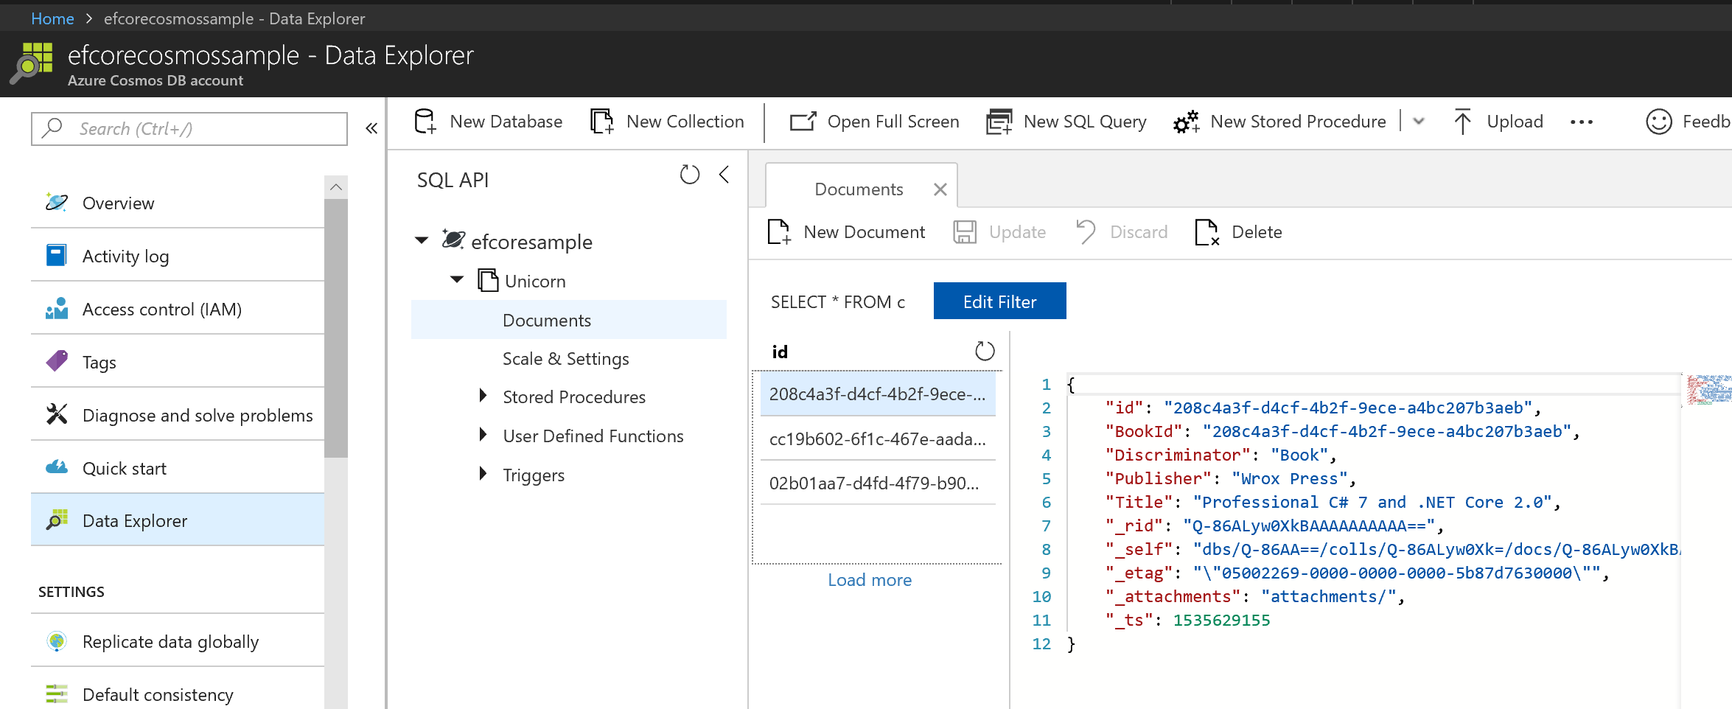1732x709 pixels.
Task: Click the Discard undo icon
Action: click(1086, 231)
